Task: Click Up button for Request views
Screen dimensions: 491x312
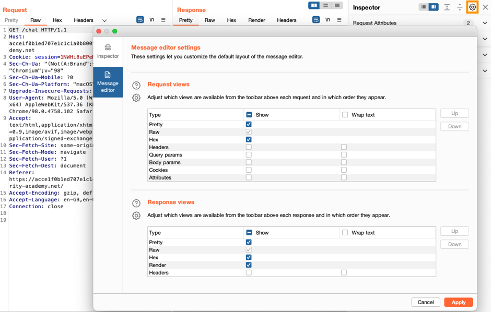Action: (454, 113)
